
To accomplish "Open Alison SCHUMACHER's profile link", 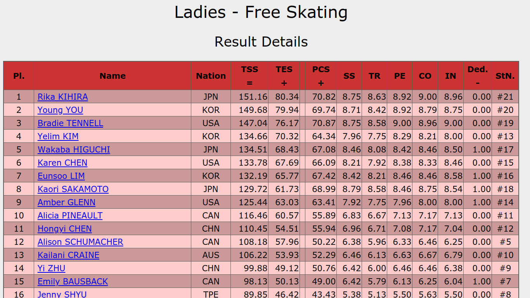I will 80,242.
